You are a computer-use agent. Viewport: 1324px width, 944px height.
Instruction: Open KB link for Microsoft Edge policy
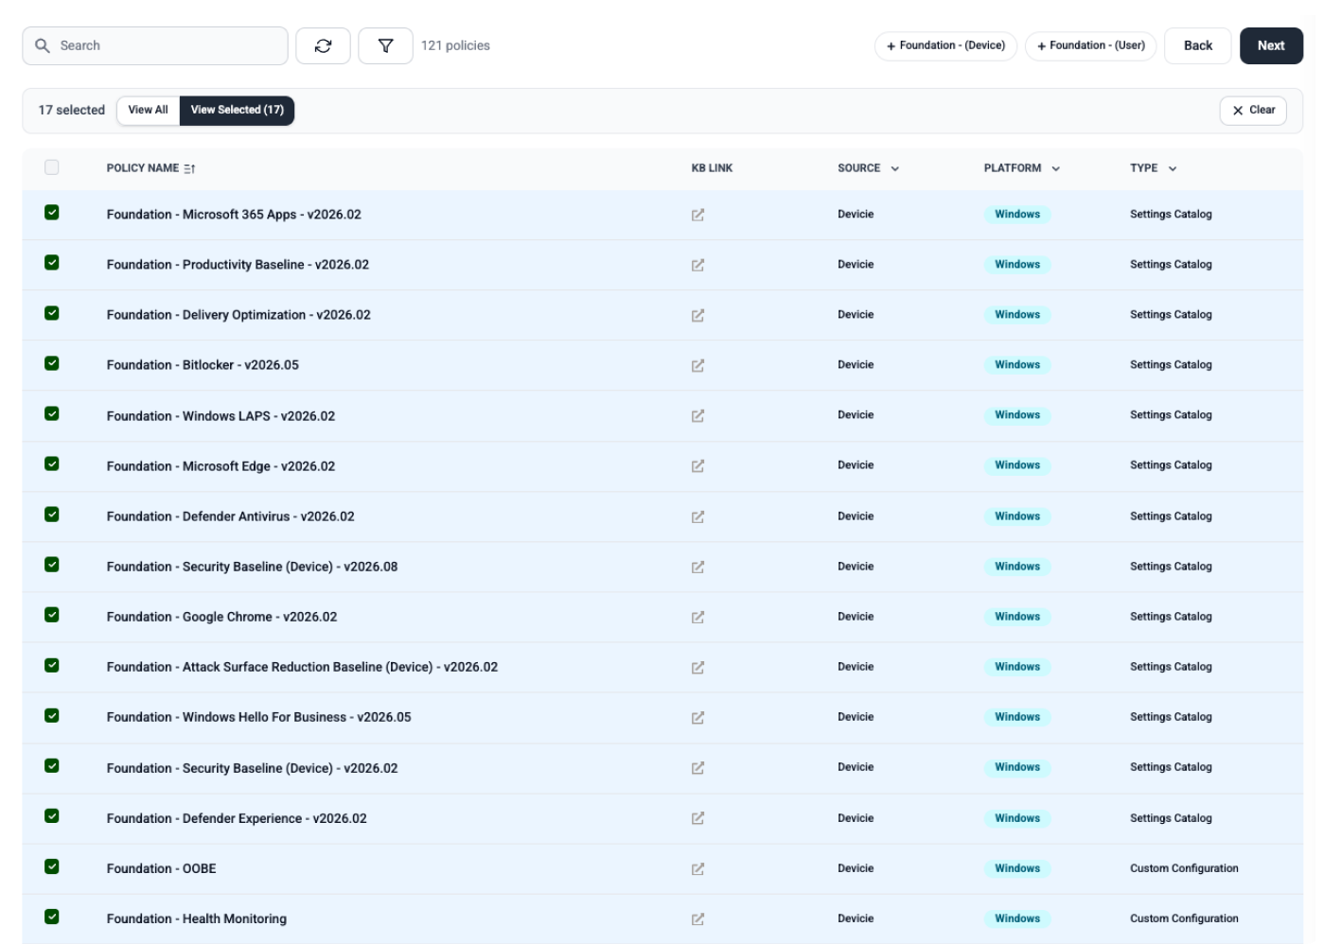[697, 465]
